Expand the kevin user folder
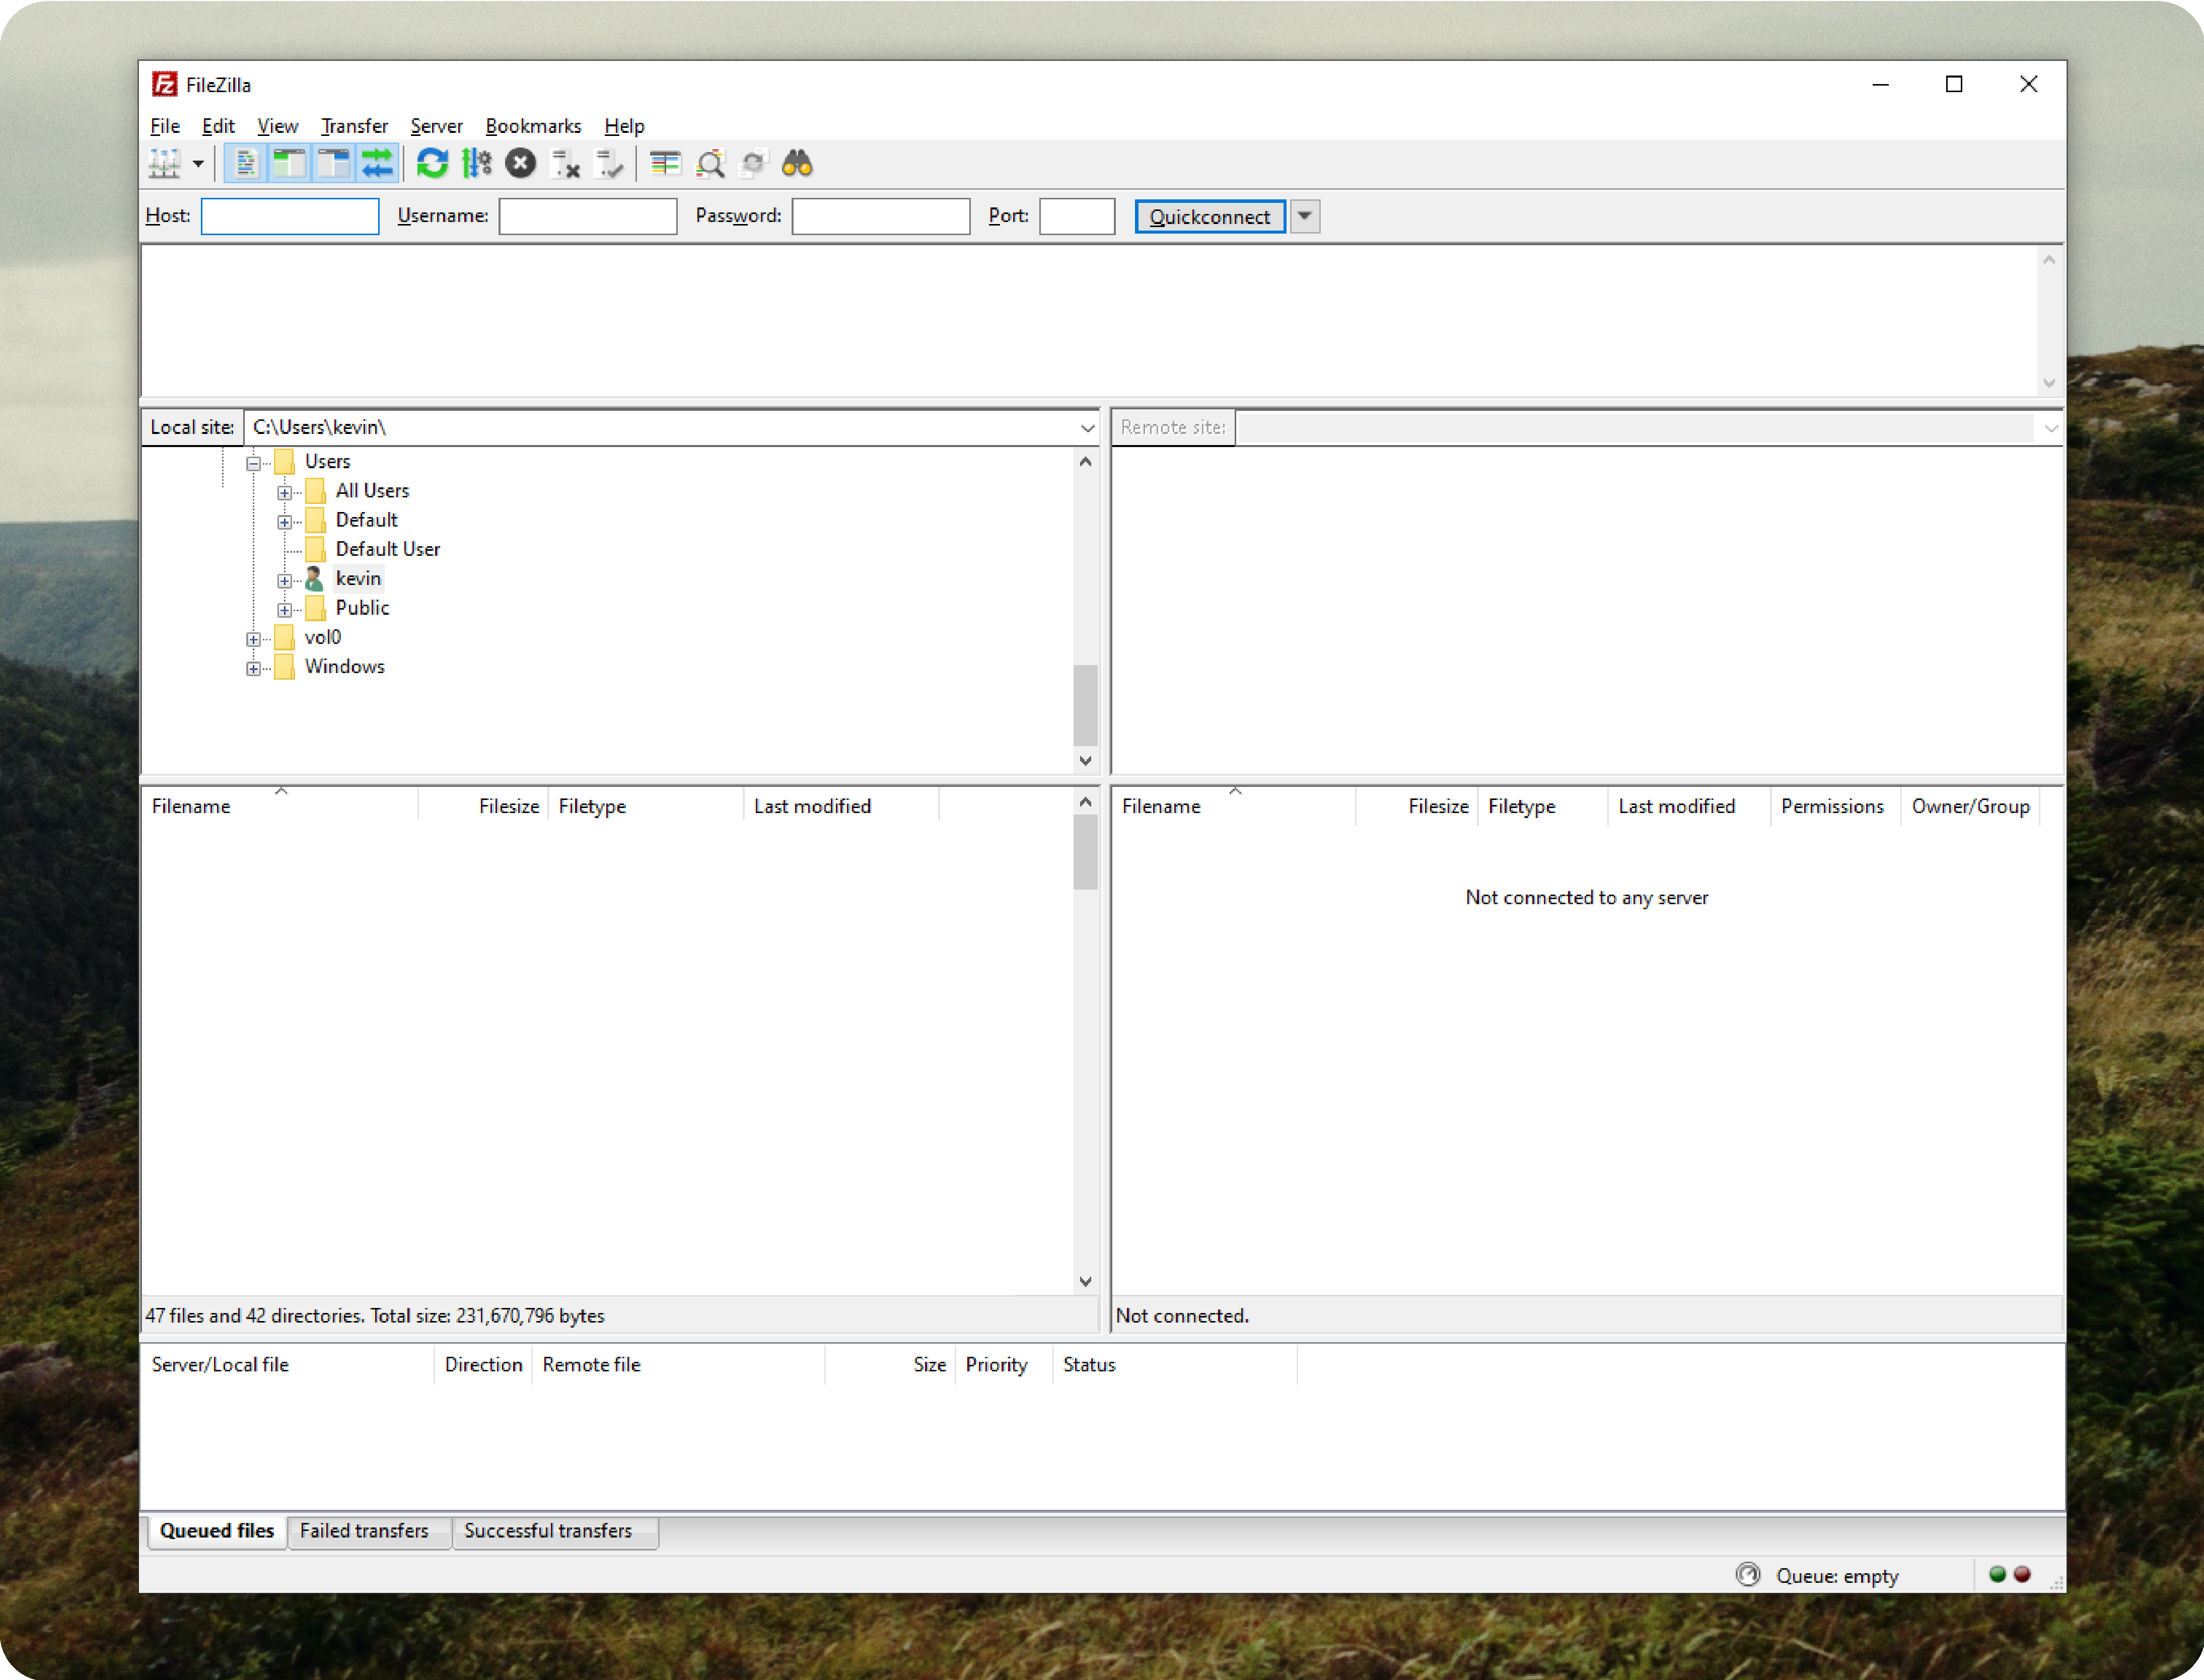This screenshot has width=2204, height=1680. pyautogui.click(x=285, y=580)
